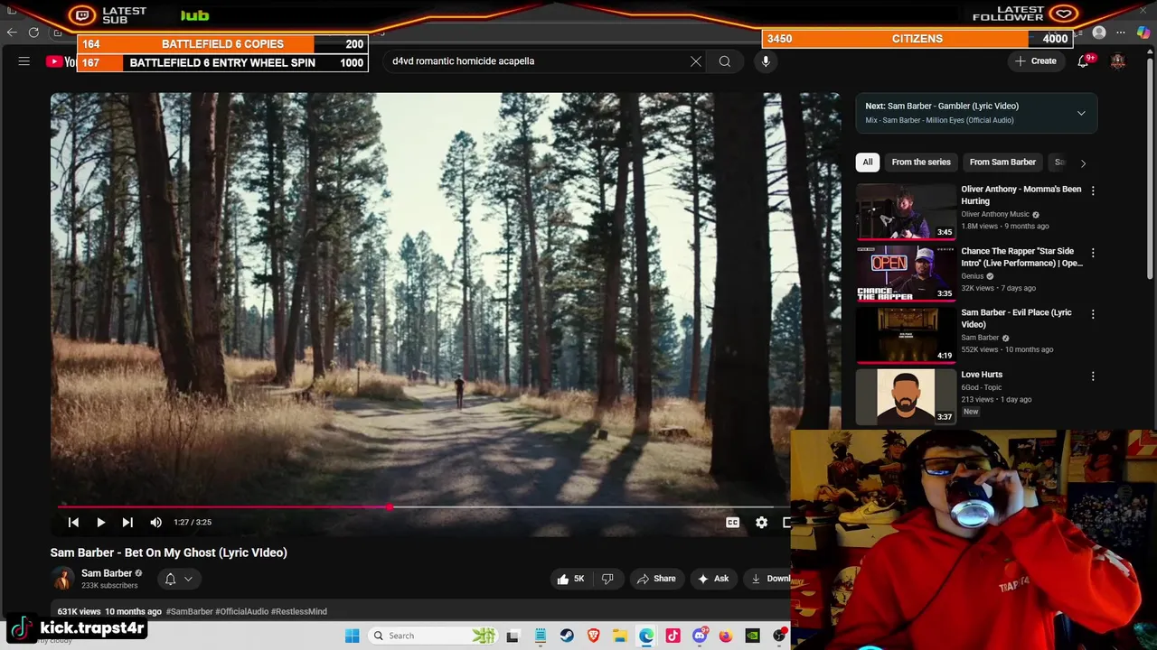Select the All filter chip
1157x650 pixels.
tap(868, 162)
